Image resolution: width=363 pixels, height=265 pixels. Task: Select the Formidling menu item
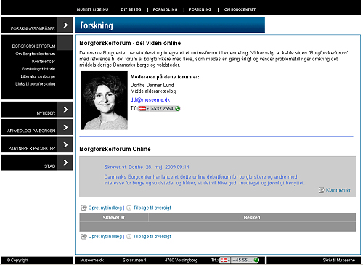tap(165, 9)
